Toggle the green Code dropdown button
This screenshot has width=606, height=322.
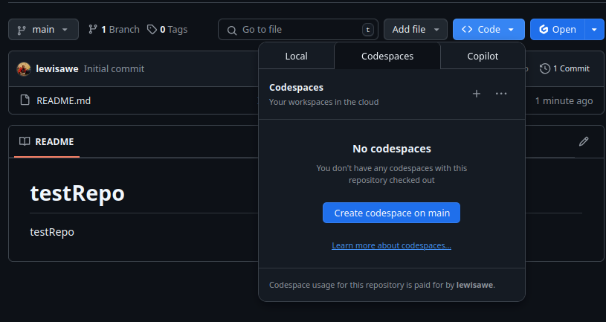click(489, 30)
